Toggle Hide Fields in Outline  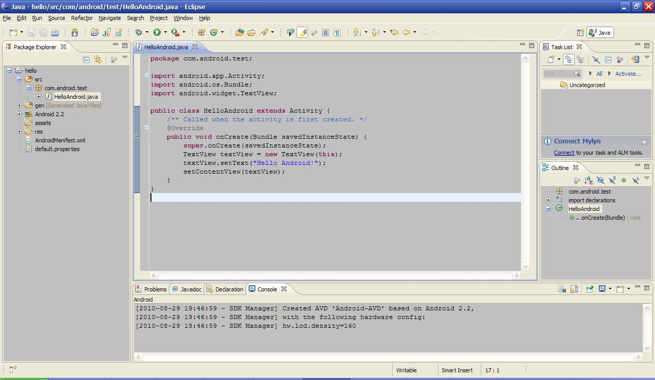(x=600, y=180)
